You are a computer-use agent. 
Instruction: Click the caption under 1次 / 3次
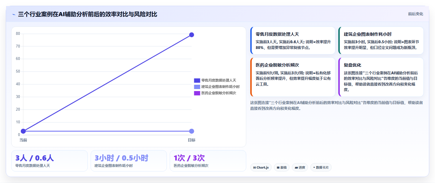point(191,166)
